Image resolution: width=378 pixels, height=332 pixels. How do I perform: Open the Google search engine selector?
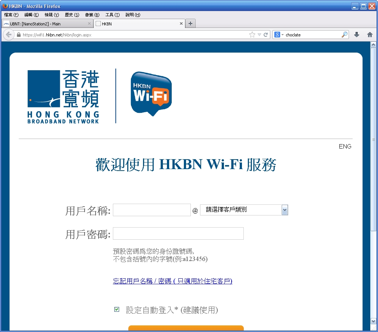(x=279, y=35)
